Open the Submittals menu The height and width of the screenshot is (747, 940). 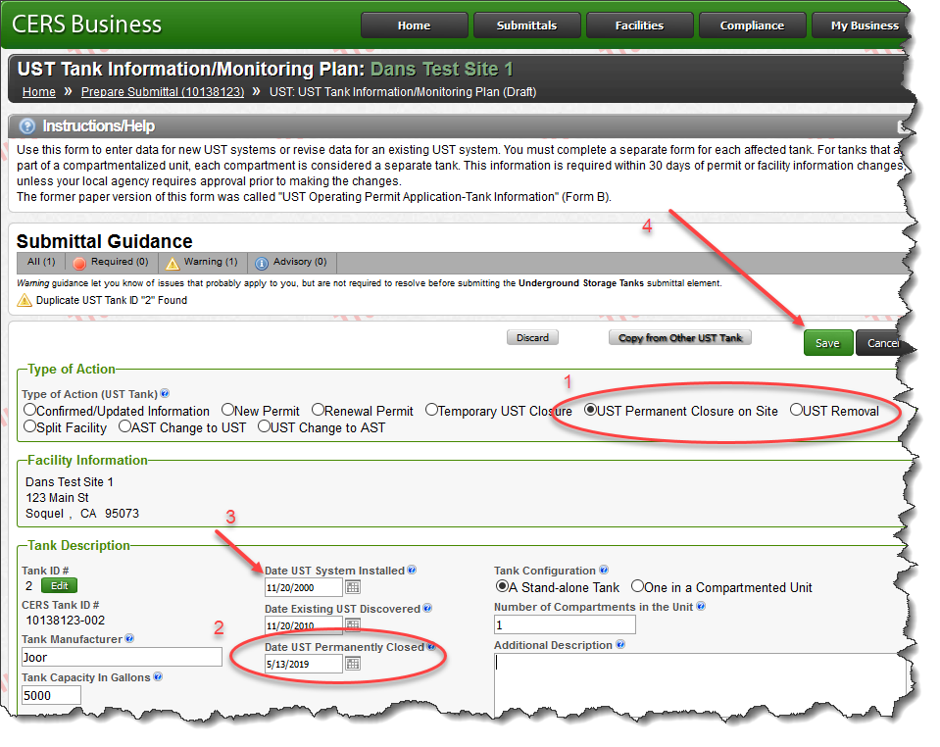[526, 25]
